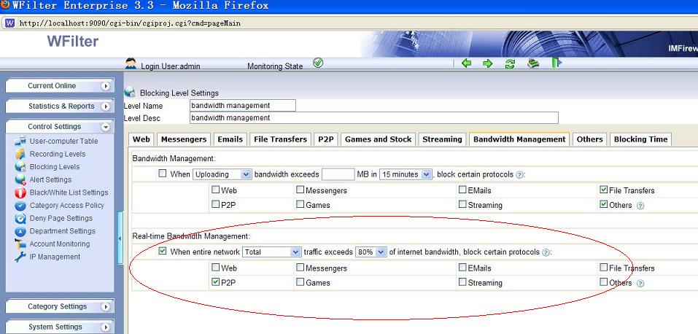The width and height of the screenshot is (698, 334).
Task: Expand the Category Settings panel arrow
Action: coord(106,307)
